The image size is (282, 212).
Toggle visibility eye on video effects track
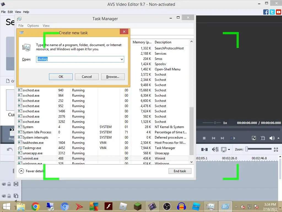[4, 184]
